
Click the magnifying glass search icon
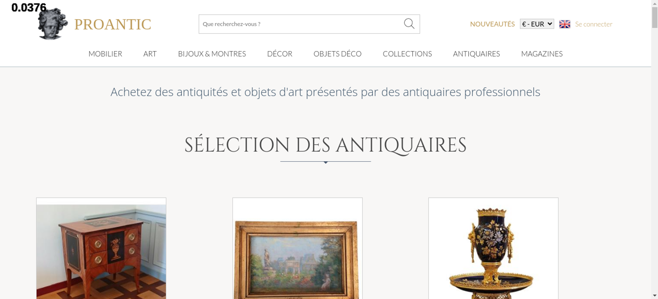[409, 24]
